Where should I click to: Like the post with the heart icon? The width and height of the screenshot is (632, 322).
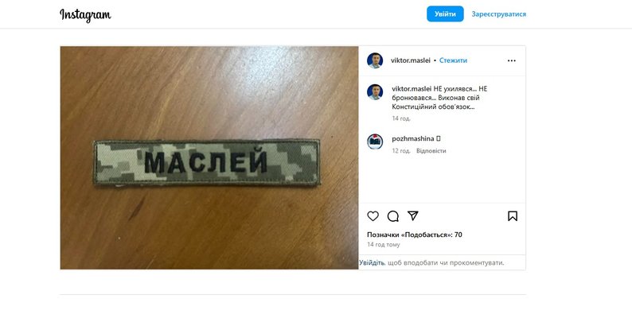click(x=373, y=216)
